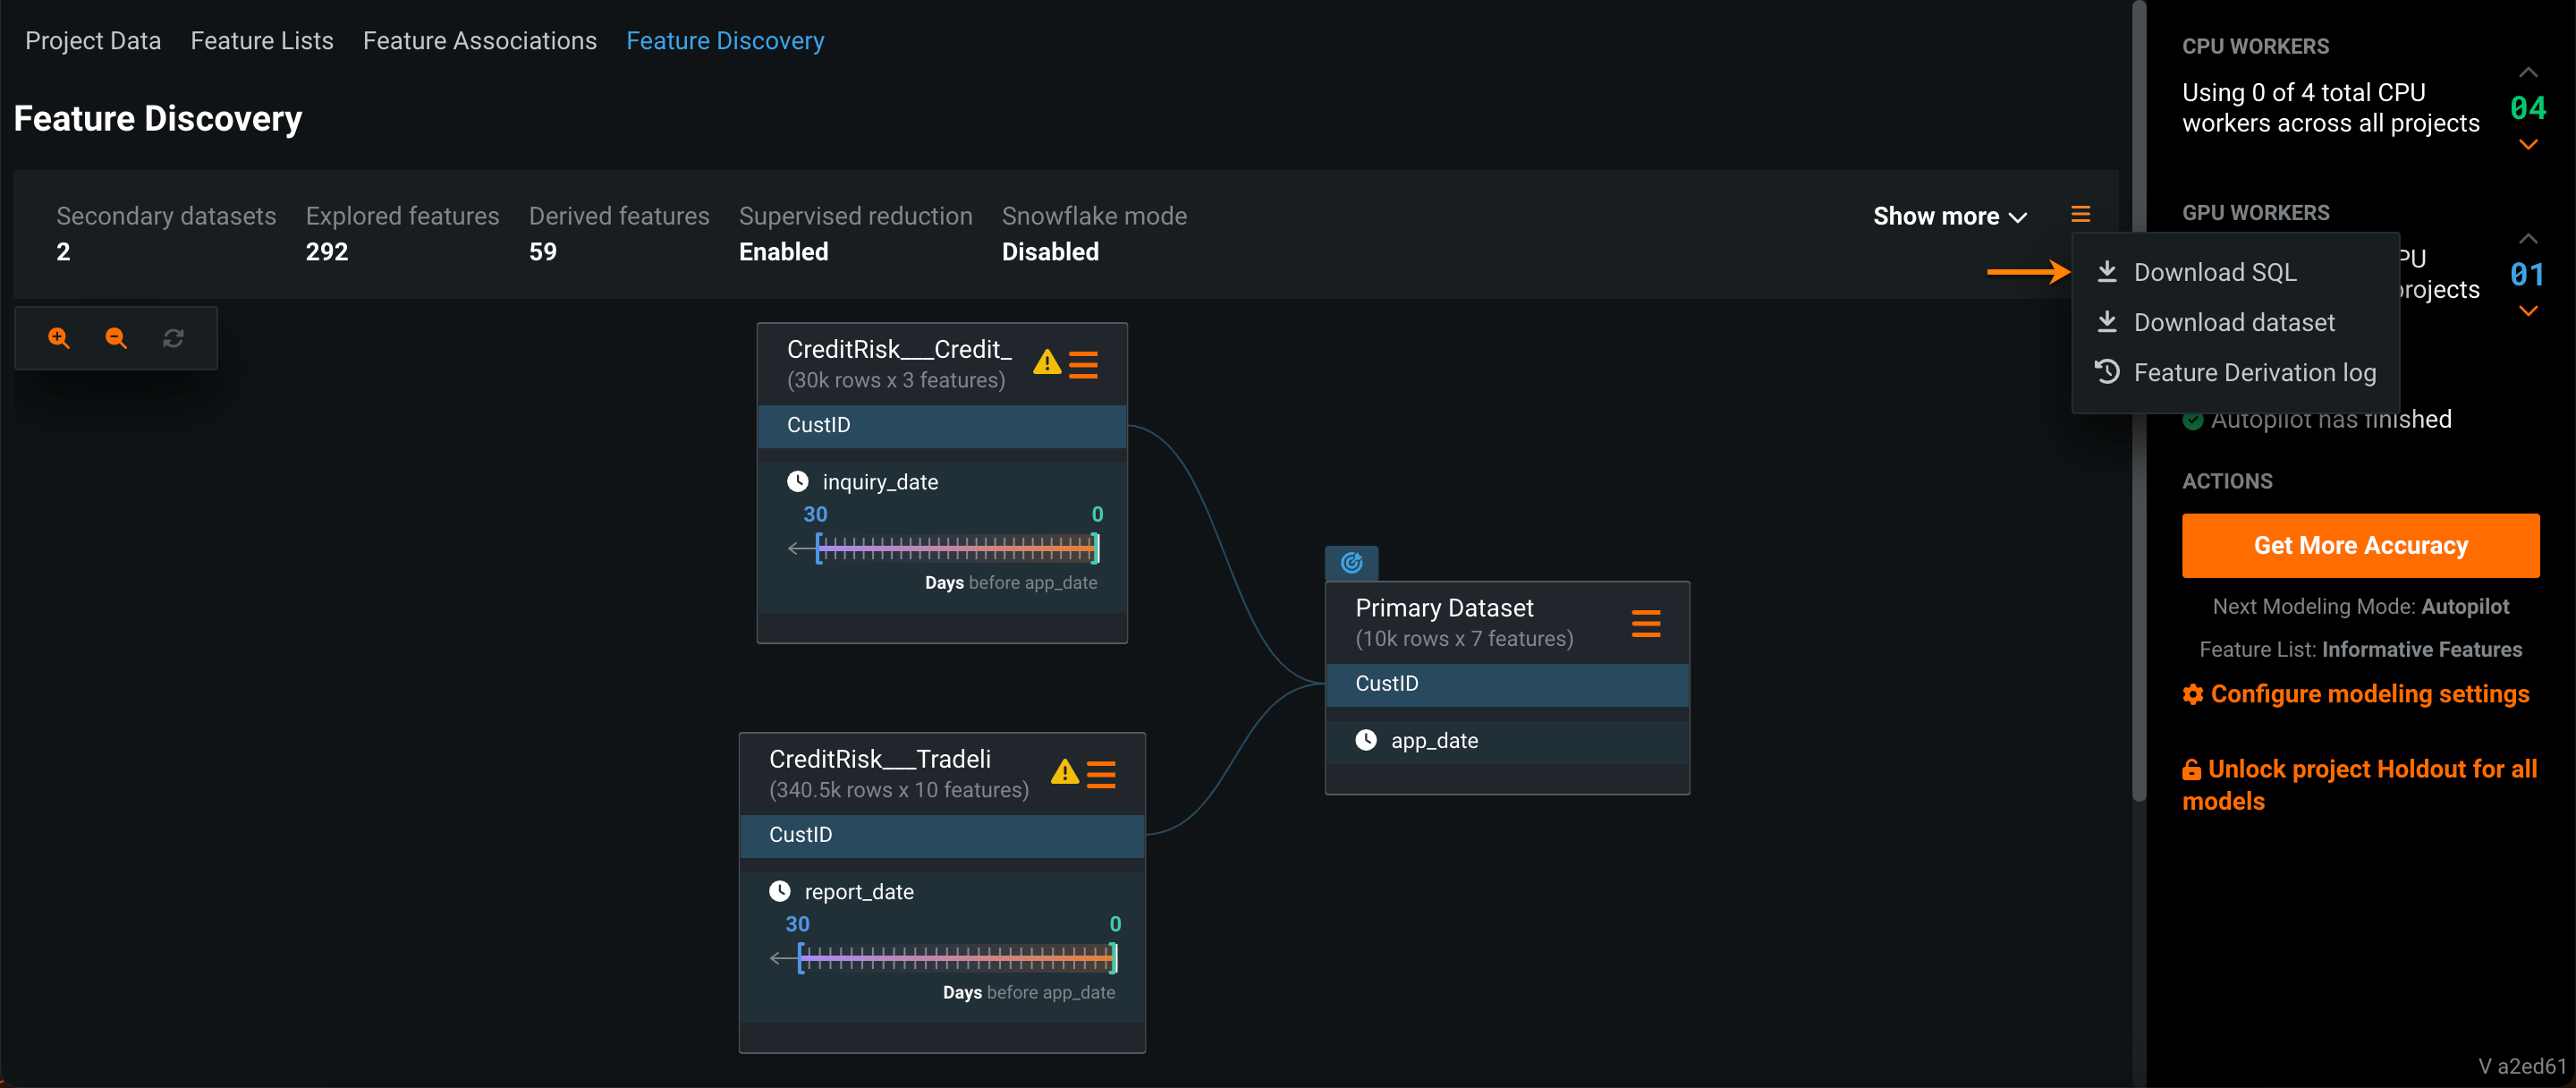Switch to the Feature Associations tab

point(479,41)
